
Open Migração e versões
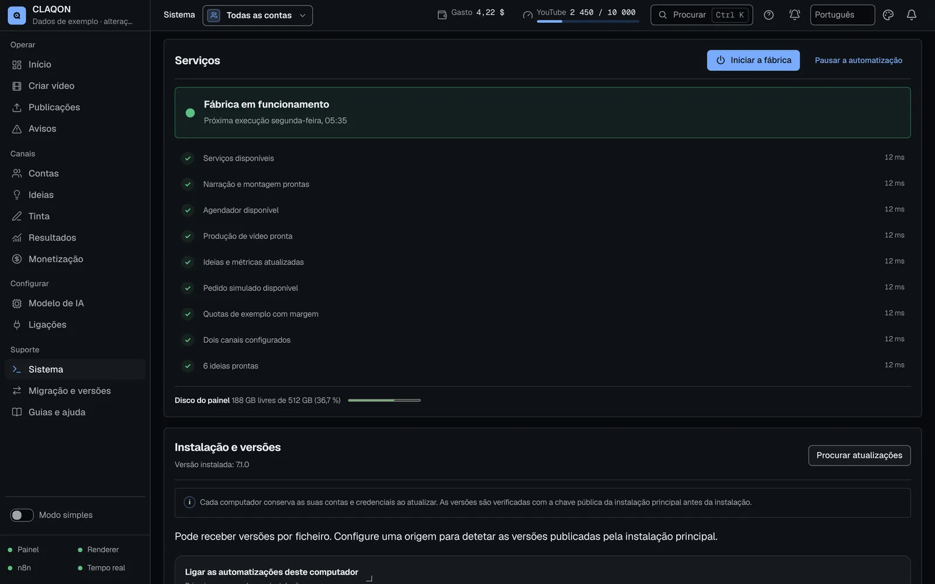[75, 391]
